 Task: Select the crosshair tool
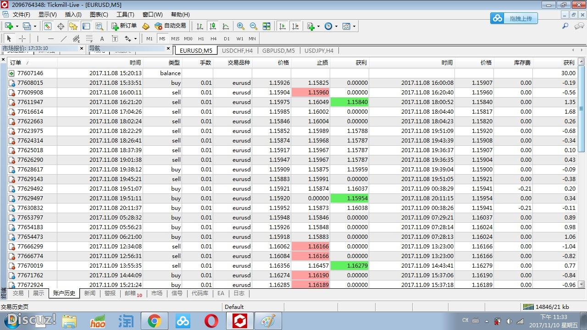pyautogui.click(x=22, y=38)
